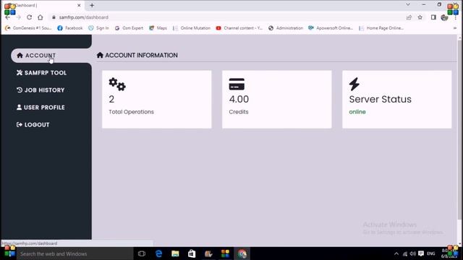Show more bookmarks via the overflow chevron
Screen dimensions: 463x260
pyautogui.click(x=455, y=28)
